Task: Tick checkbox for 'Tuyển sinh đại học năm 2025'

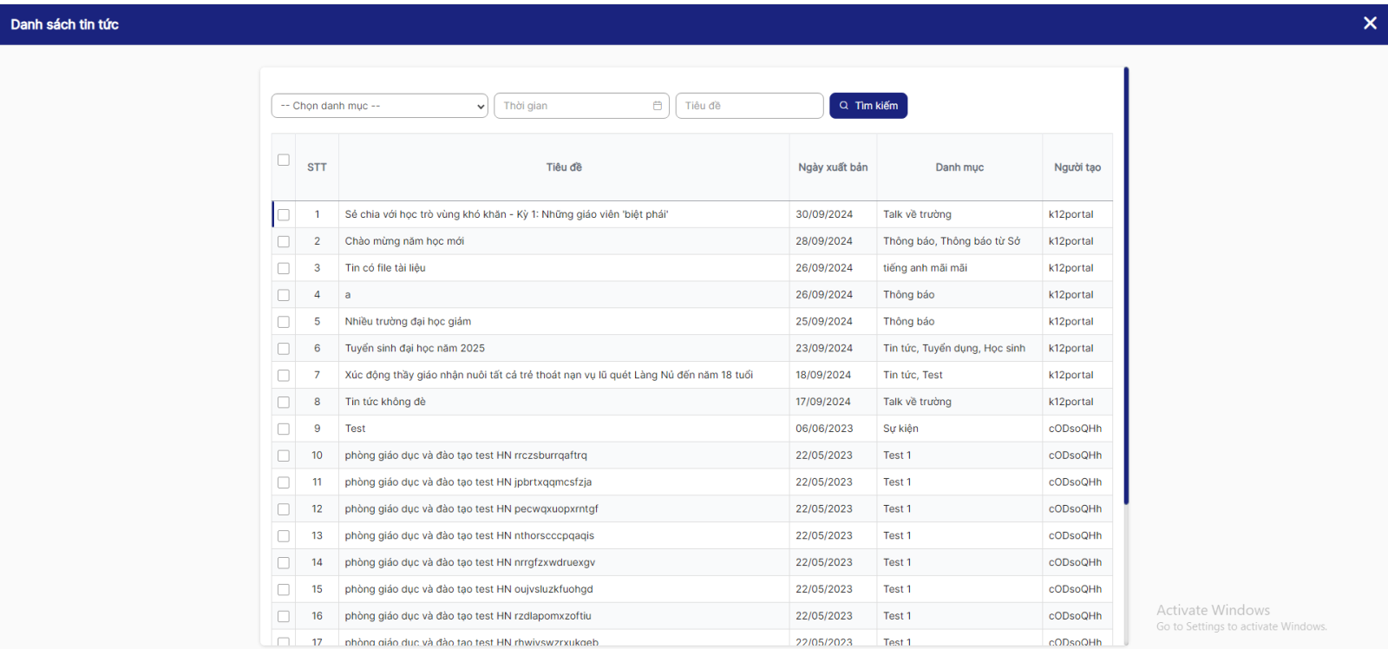Action: click(284, 349)
